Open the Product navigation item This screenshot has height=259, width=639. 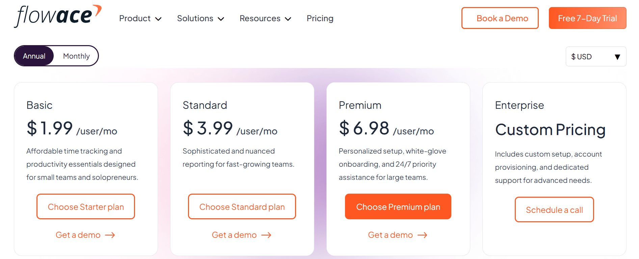(x=135, y=19)
